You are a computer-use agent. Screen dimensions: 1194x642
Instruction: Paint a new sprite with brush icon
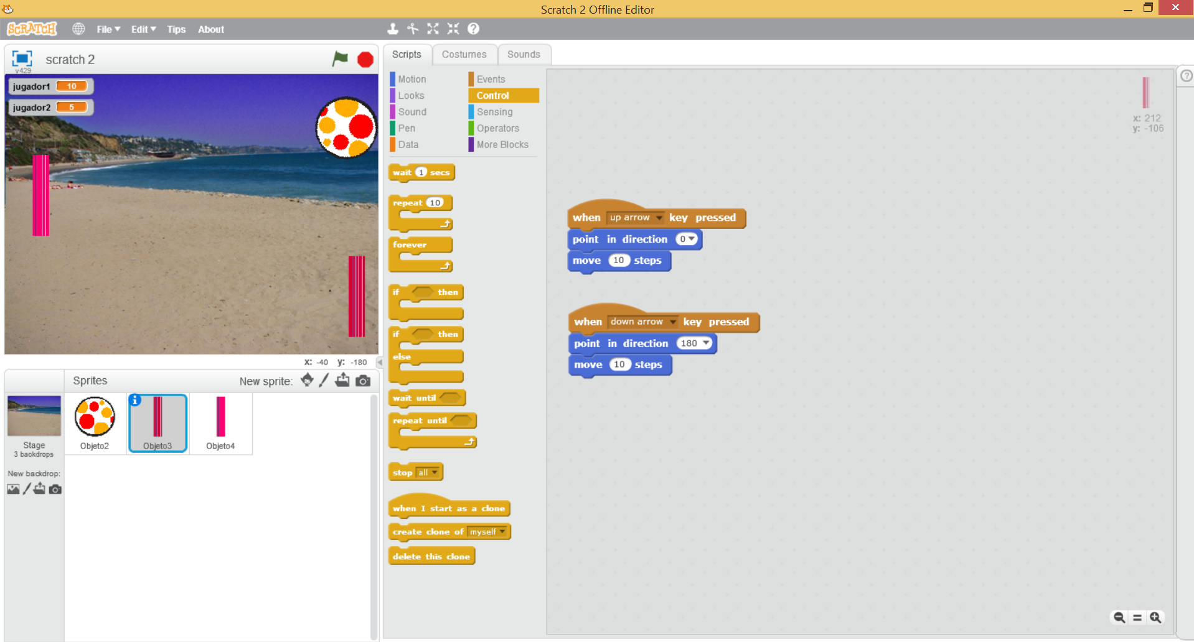point(324,381)
